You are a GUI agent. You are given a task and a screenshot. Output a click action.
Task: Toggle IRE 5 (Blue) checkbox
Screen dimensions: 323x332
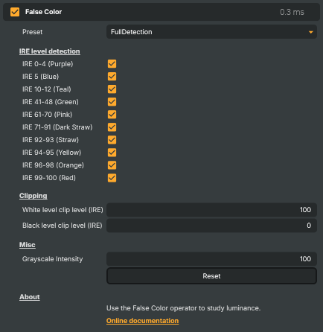(x=112, y=77)
